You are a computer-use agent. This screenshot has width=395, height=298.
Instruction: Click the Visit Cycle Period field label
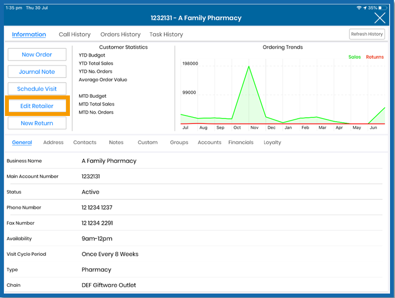27,254
